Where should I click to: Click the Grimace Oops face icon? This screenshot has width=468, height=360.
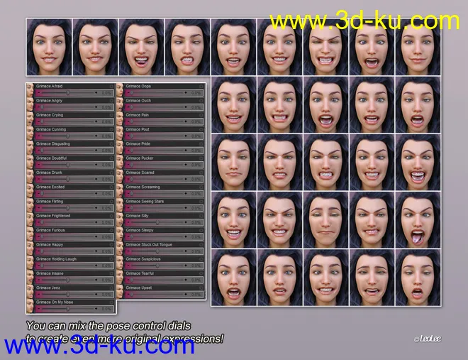click(x=120, y=89)
